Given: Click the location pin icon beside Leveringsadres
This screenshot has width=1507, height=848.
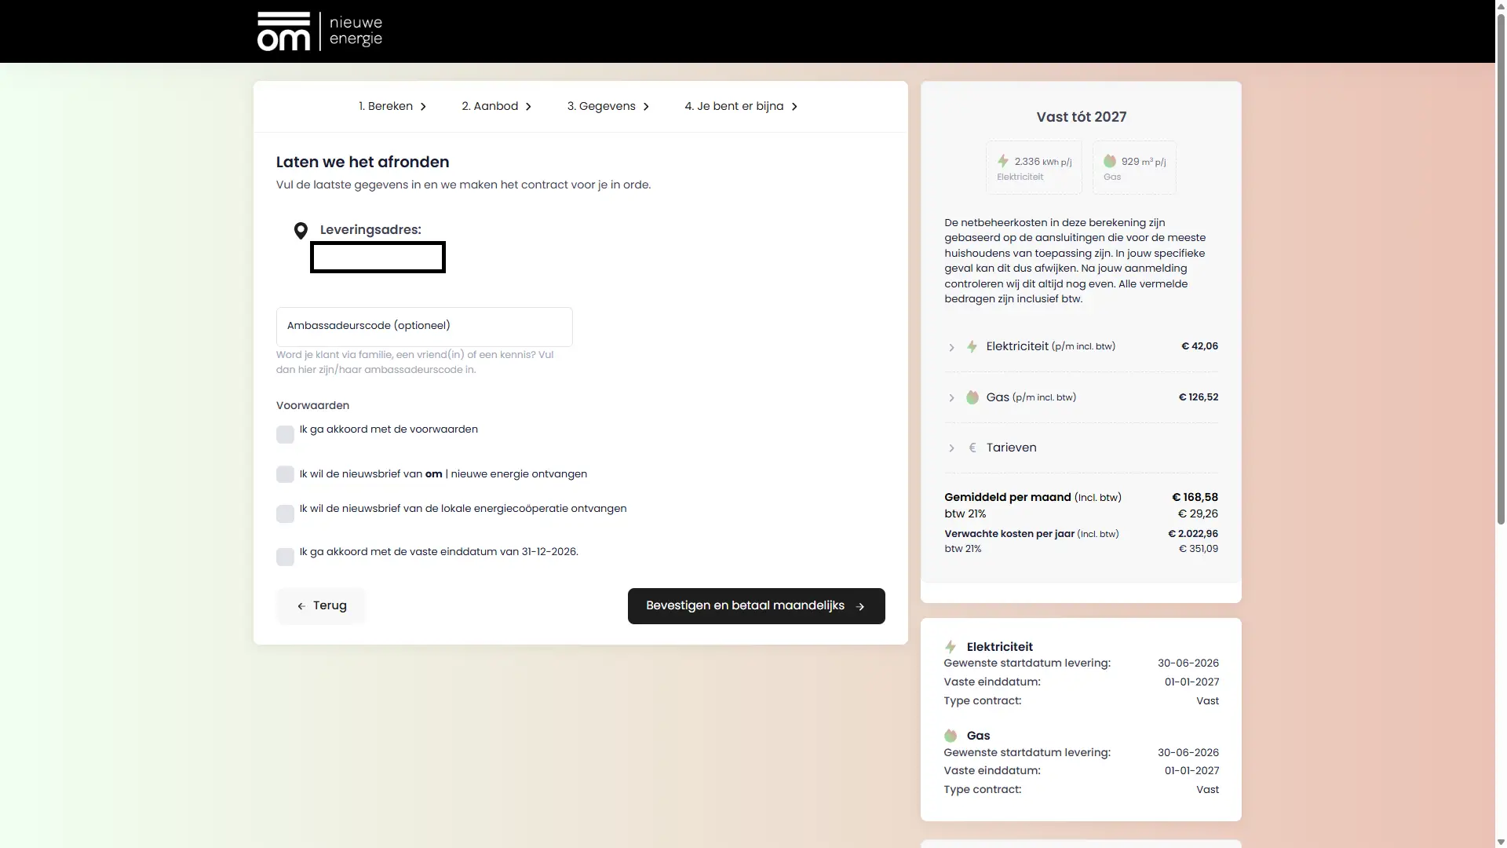Looking at the screenshot, I should pos(301,230).
